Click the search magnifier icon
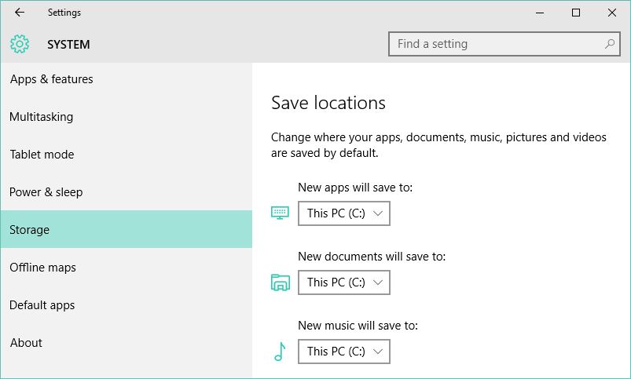 coord(610,44)
